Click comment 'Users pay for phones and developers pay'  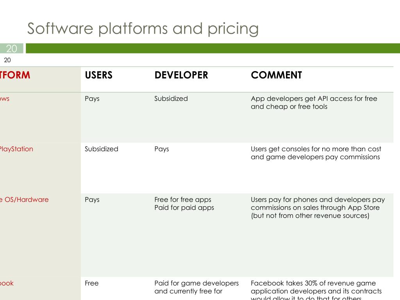(318, 200)
